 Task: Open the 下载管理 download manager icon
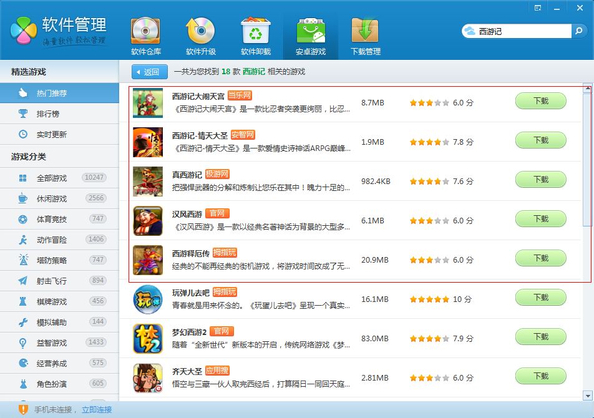point(365,31)
